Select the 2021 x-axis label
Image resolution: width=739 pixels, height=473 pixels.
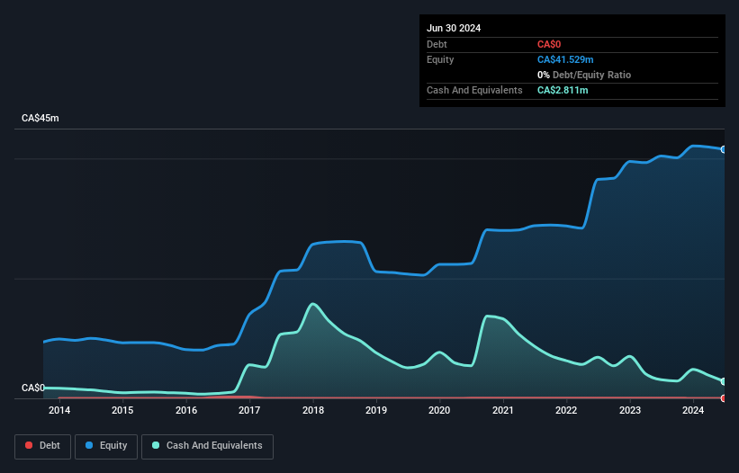(503, 410)
